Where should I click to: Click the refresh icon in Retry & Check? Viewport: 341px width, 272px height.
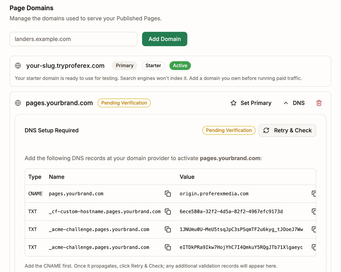click(266, 130)
